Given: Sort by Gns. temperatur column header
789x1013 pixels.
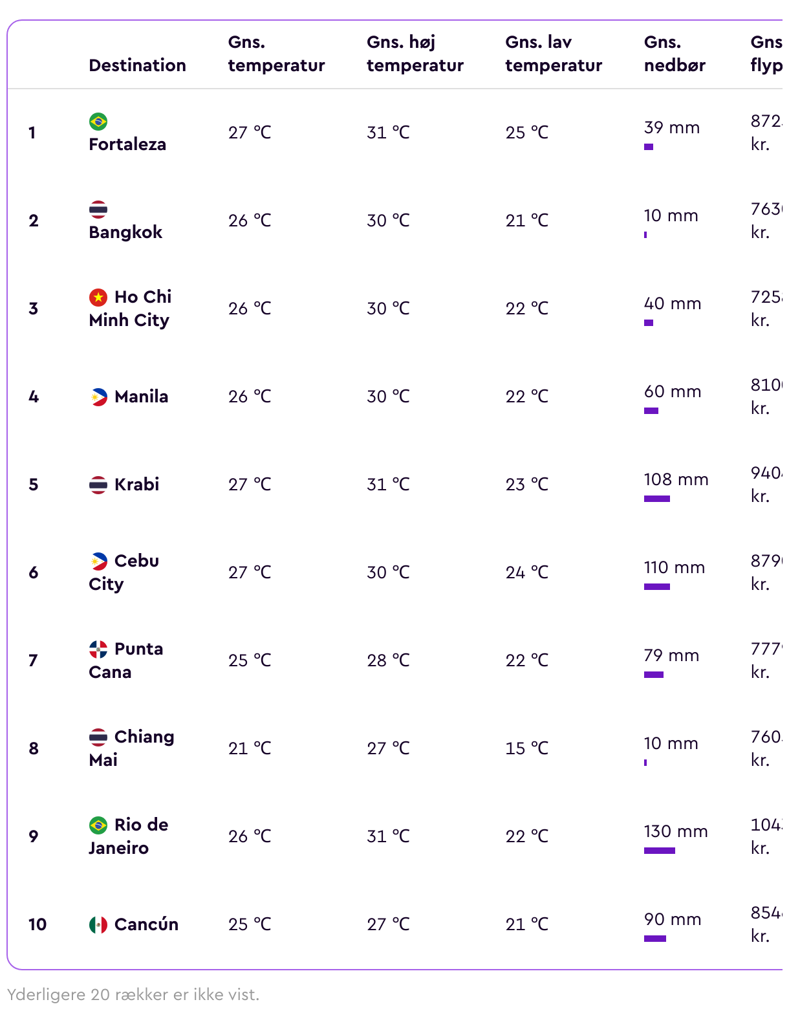Looking at the screenshot, I should [276, 54].
